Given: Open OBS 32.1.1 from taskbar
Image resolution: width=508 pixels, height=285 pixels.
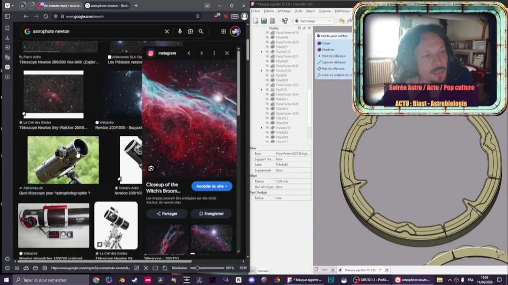Looking at the screenshot, I should point(371,280).
